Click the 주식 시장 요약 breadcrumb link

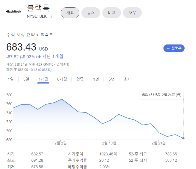(21, 35)
